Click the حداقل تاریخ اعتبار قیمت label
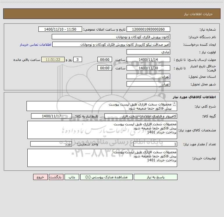The height and width of the screenshot is (217, 224). (x=203, y=68)
